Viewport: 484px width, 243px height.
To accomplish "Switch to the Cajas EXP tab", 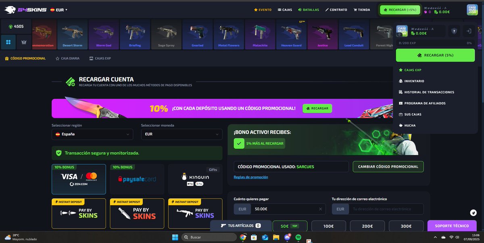I will coord(100,58).
